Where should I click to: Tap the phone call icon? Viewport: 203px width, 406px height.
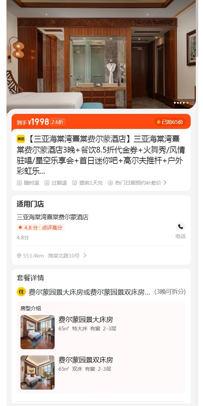pyautogui.click(x=180, y=226)
